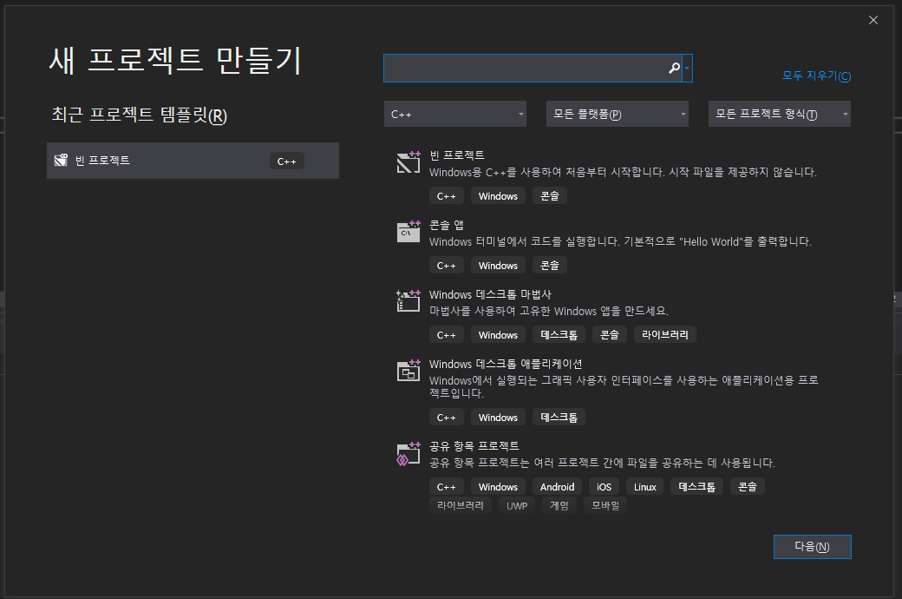Focus the template search input field
Viewport: 902px width, 599px height.
533,68
